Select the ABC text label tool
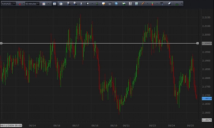 [162, 3]
